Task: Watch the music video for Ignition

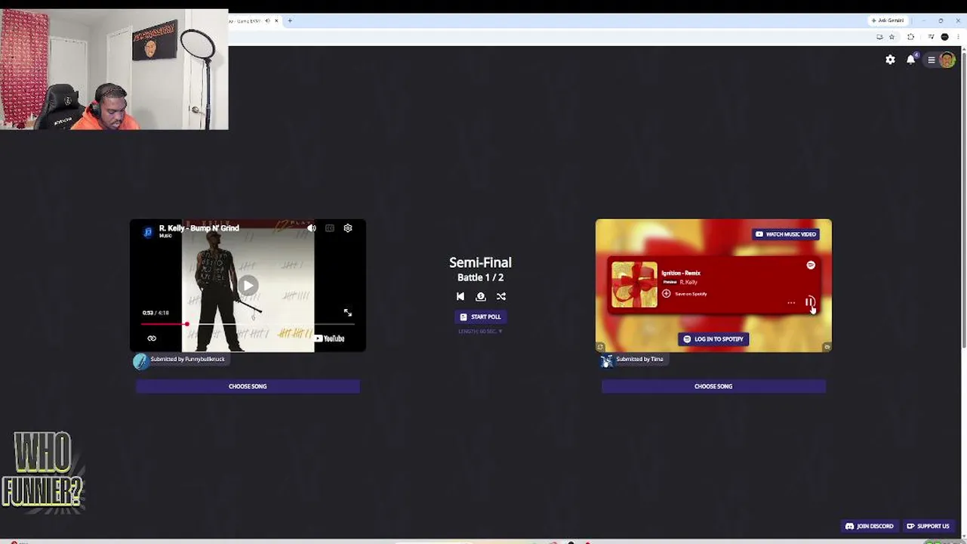Action: 786,234
